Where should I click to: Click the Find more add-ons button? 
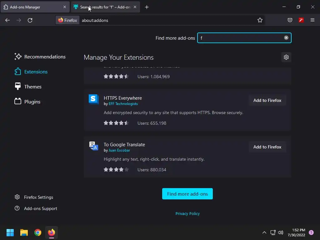click(187, 194)
